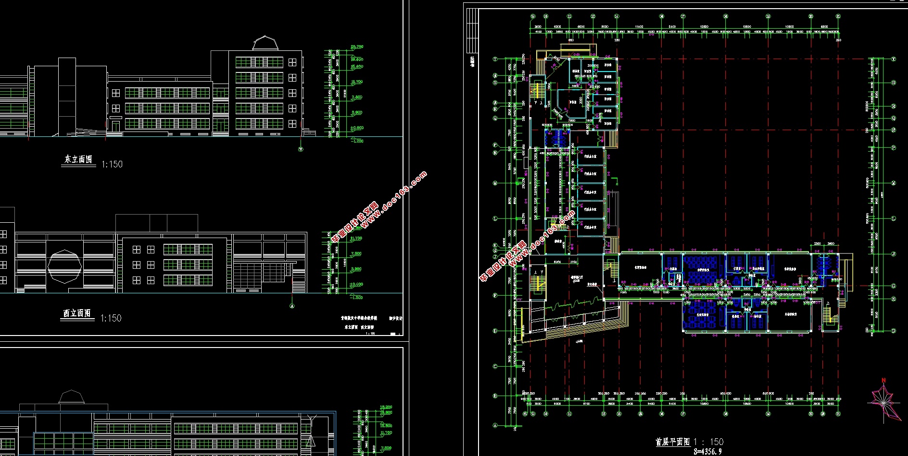
Task: Select the 11.700 level mark on west elevation
Action: point(356,239)
